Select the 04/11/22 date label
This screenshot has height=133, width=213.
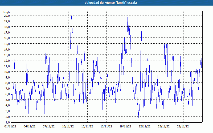point(30,126)
